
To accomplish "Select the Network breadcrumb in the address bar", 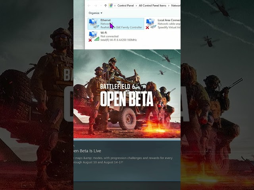I will [176, 6].
